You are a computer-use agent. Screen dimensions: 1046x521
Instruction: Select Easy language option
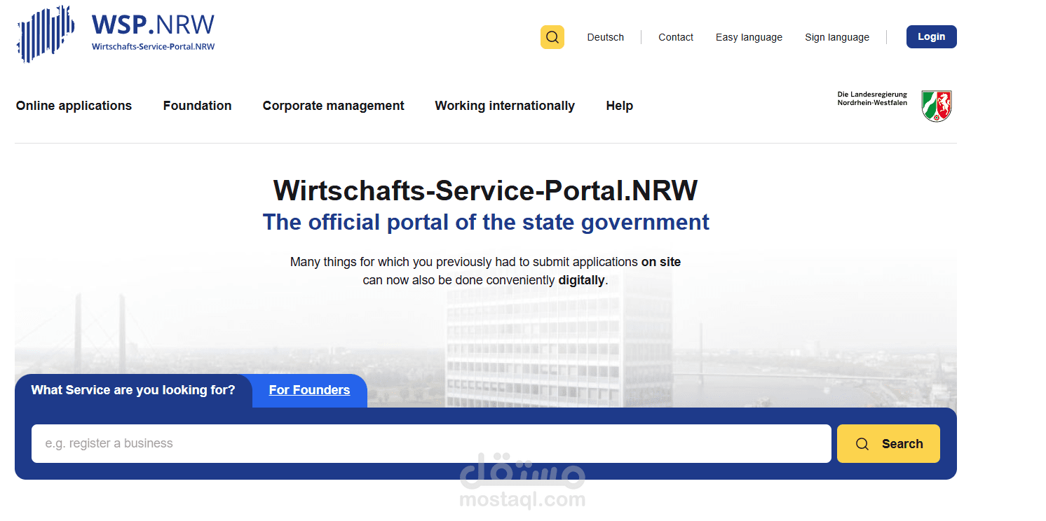749,37
